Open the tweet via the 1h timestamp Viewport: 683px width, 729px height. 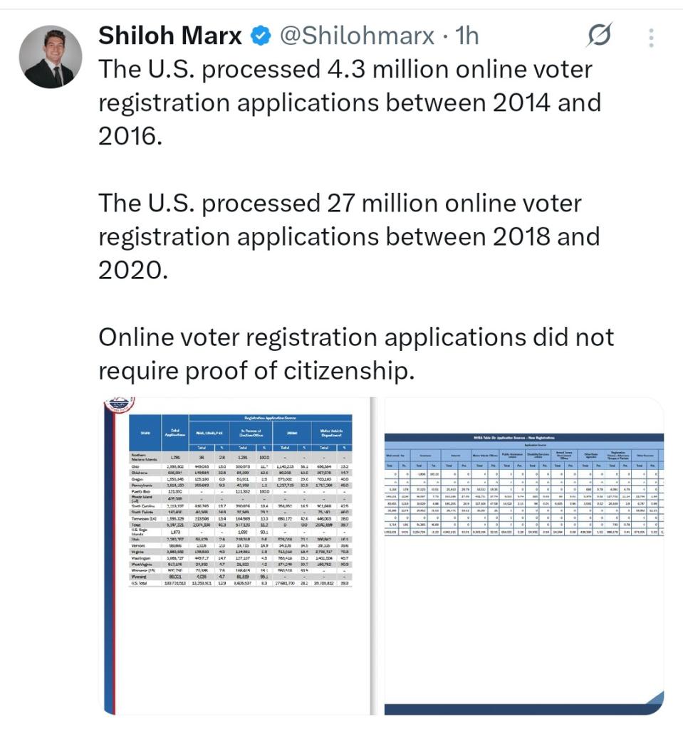468,36
